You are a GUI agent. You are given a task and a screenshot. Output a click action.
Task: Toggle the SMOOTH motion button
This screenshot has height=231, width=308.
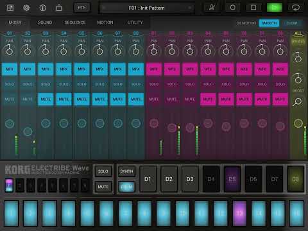point(269,23)
